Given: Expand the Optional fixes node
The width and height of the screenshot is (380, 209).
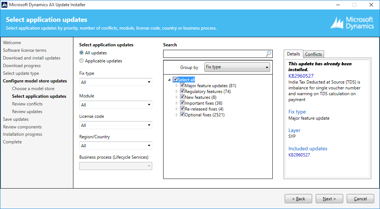Looking at the screenshot, I should (177, 115).
